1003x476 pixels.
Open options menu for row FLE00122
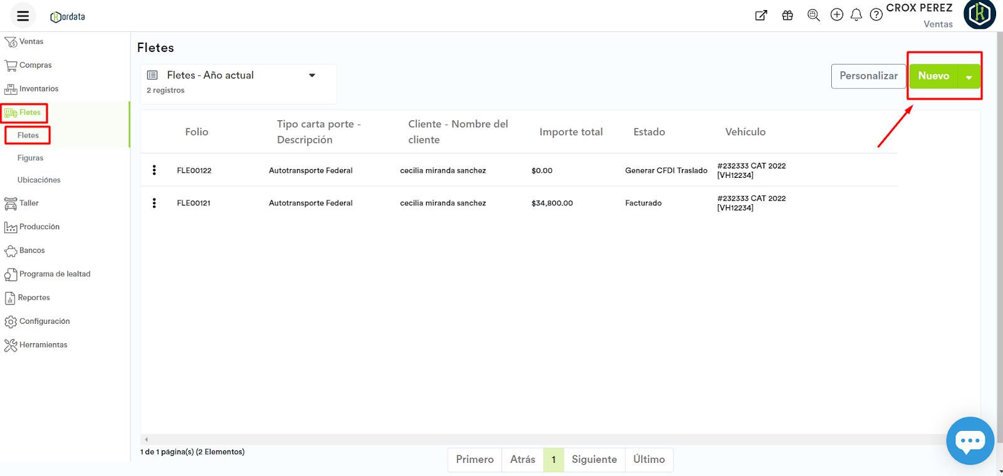click(154, 170)
